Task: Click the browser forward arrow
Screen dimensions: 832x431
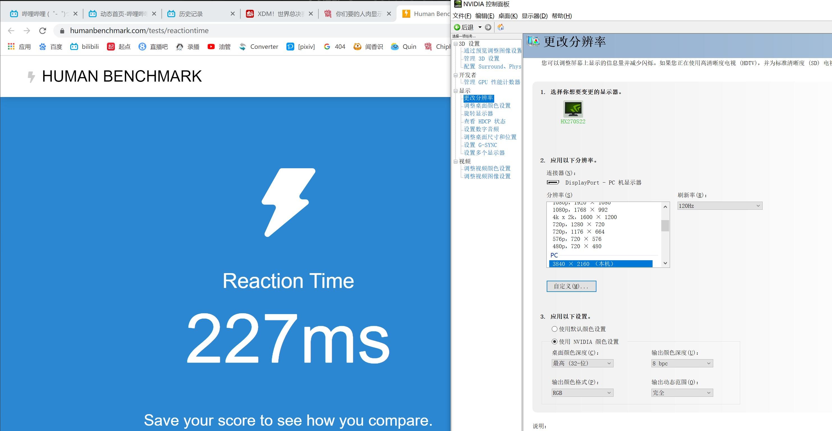Action: coord(27,31)
